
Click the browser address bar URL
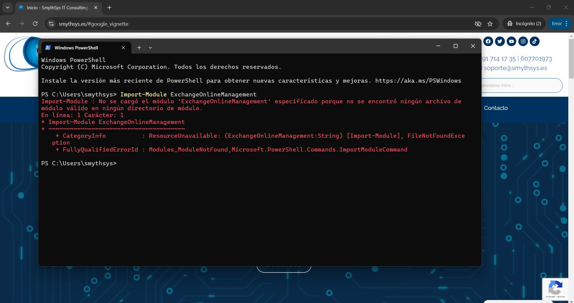[93, 24]
